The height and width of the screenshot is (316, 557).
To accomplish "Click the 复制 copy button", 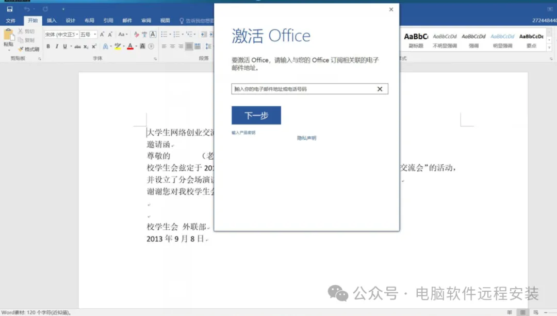I will (x=27, y=40).
